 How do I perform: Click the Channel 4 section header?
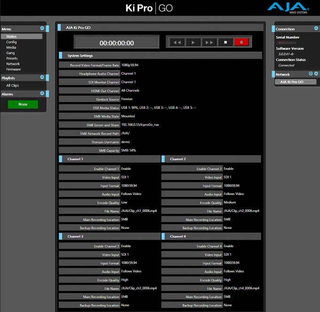[211, 236]
